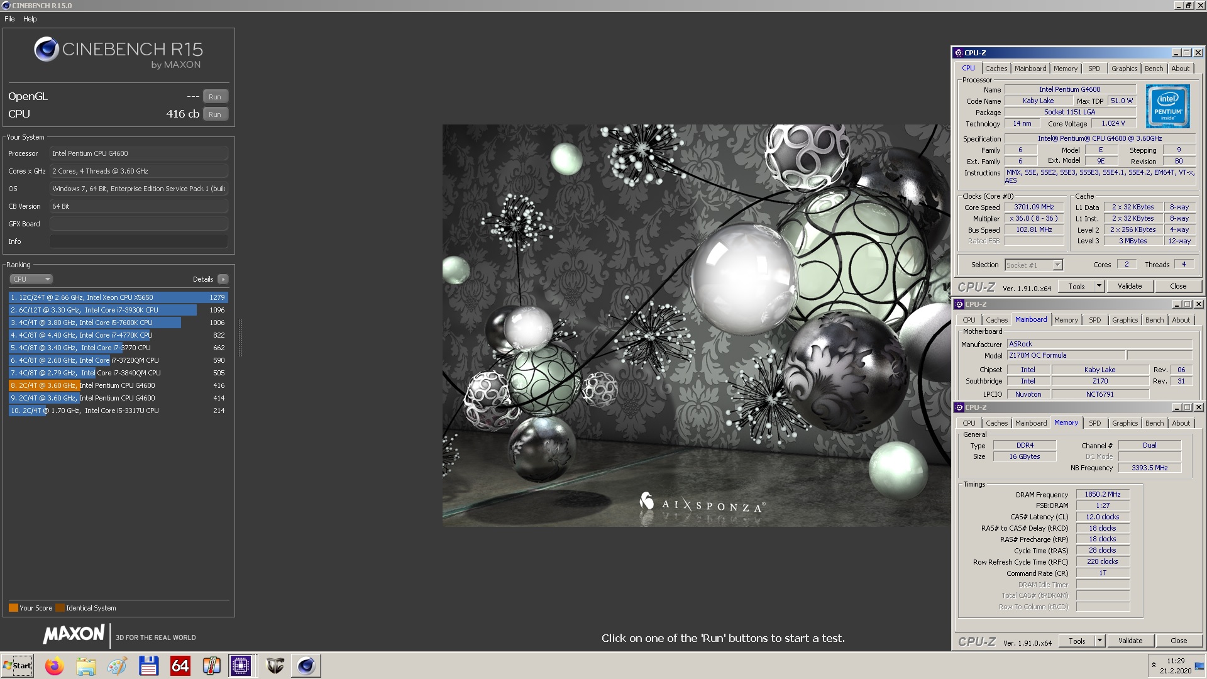Select ranking row Core i5-3317U CPU
Viewport: 1207px width, 679px height.
coord(118,411)
